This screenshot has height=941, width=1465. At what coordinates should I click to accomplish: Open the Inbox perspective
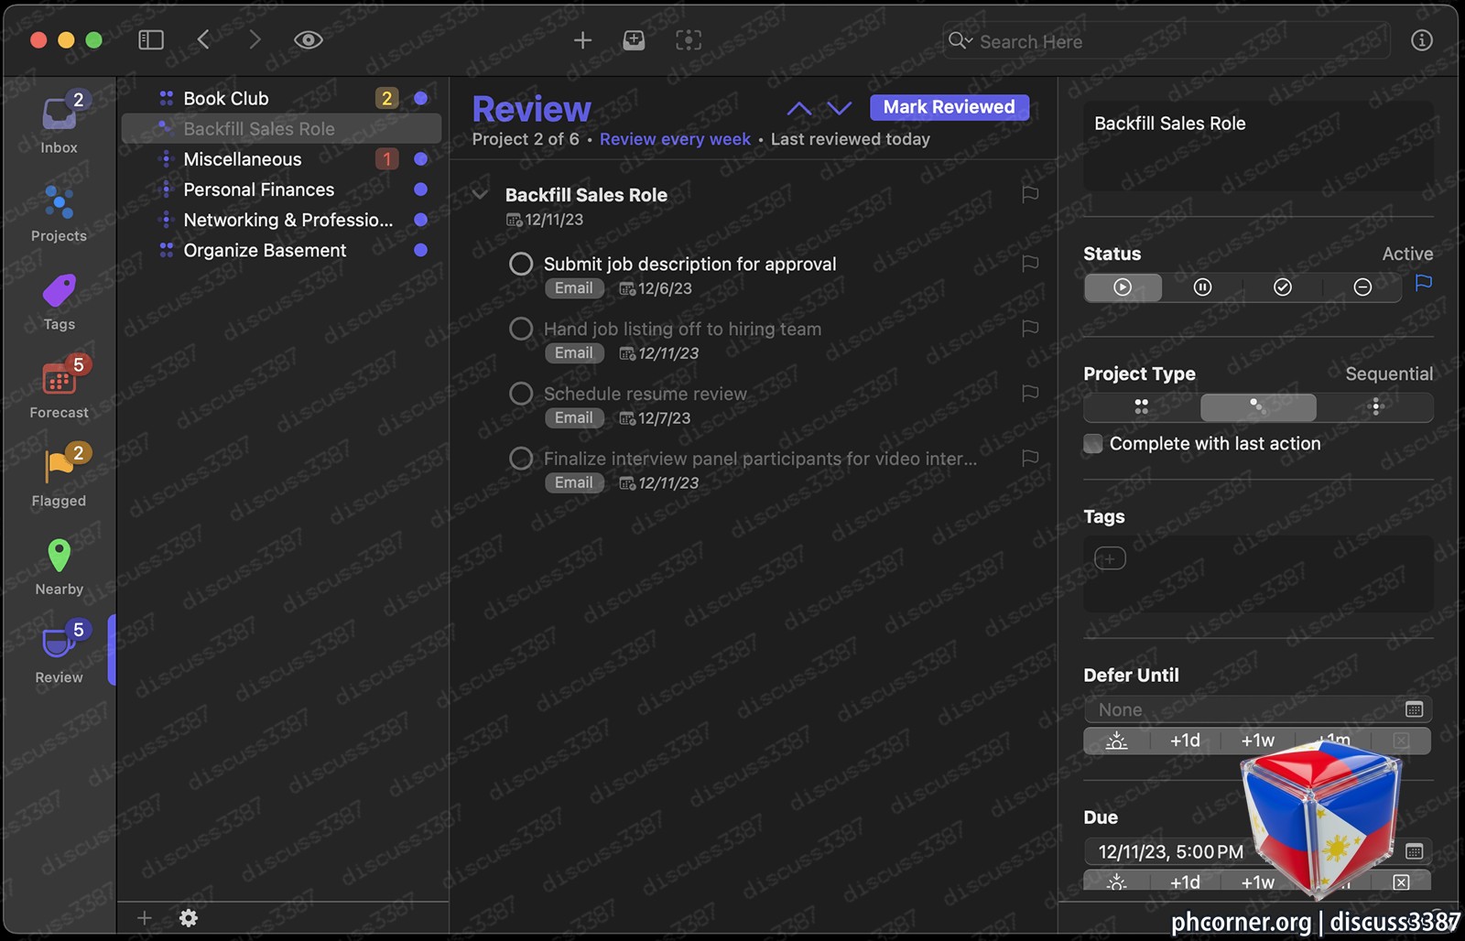(59, 124)
